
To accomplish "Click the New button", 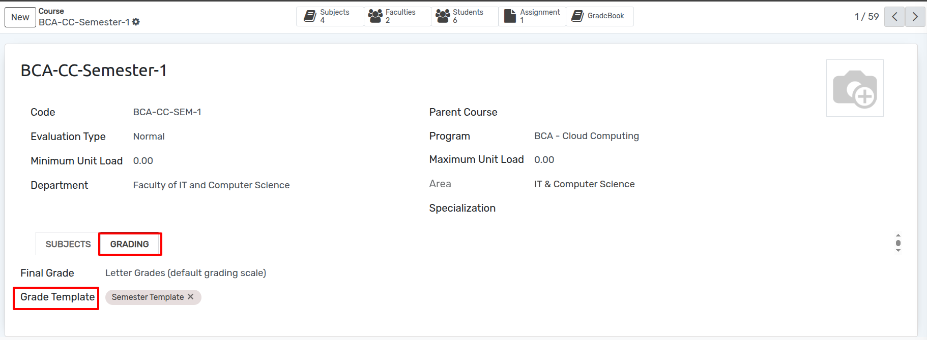I will [x=20, y=17].
